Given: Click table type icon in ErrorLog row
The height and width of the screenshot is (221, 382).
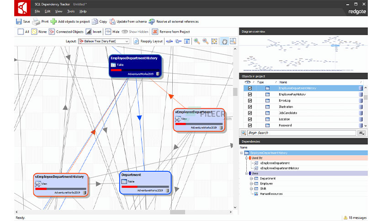Looking at the screenshot, I should (267, 100).
